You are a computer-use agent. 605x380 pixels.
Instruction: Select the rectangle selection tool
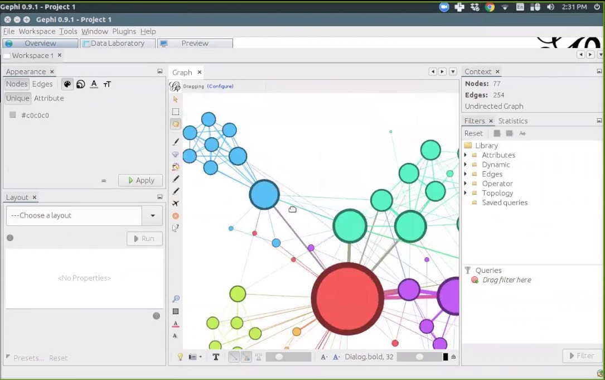coord(176,112)
